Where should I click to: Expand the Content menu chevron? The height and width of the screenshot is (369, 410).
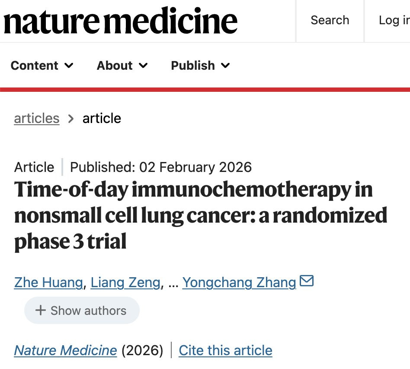point(69,65)
